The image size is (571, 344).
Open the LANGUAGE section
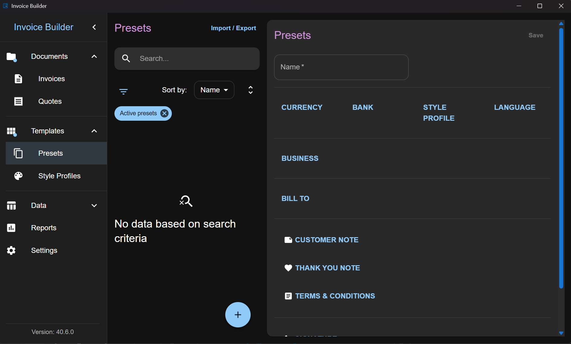[x=515, y=107]
